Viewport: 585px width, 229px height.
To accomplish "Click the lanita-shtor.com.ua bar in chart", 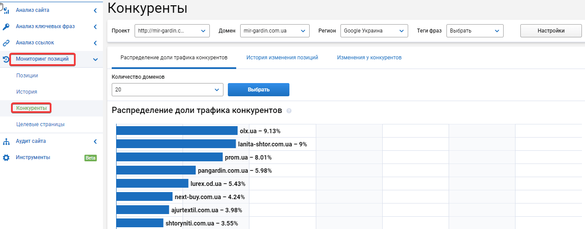I will [176, 144].
